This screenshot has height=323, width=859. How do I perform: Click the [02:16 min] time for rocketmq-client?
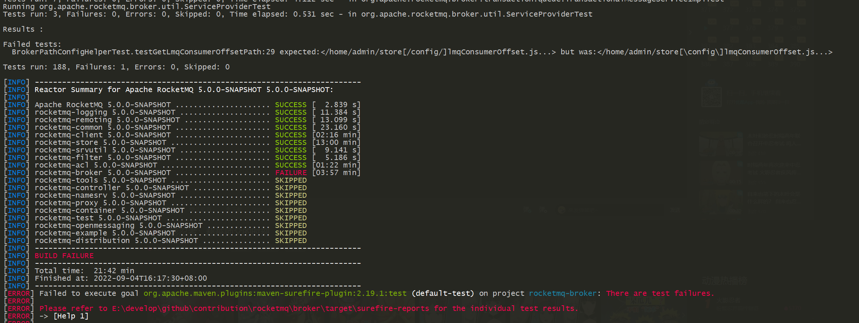click(x=336, y=135)
